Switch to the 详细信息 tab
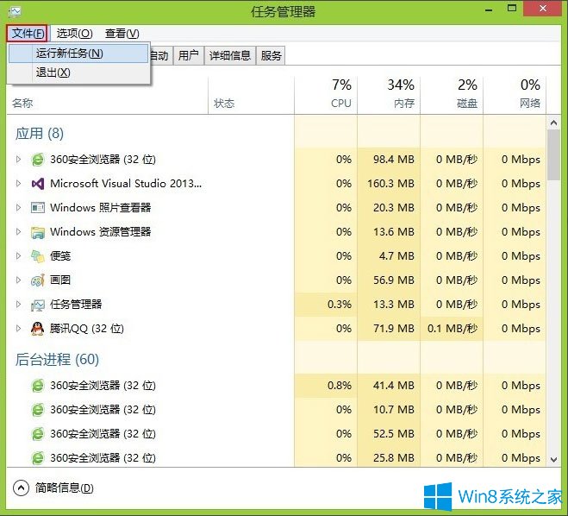Image resolution: width=568 pixels, height=516 pixels. point(230,55)
